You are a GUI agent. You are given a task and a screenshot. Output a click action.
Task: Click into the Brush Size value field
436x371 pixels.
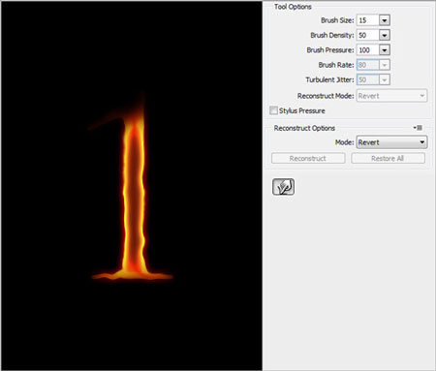367,20
